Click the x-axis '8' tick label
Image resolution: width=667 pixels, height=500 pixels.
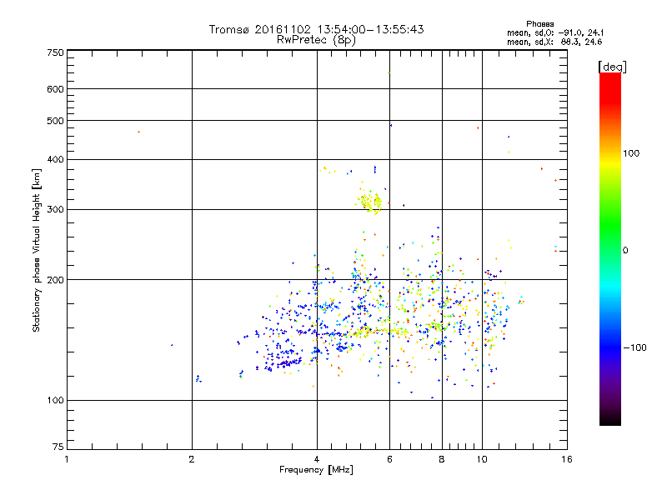[x=442, y=459]
